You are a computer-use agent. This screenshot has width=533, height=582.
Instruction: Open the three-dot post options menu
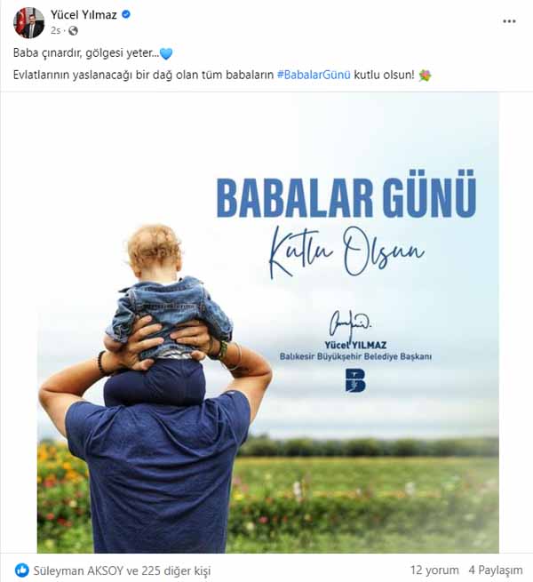[509, 21]
